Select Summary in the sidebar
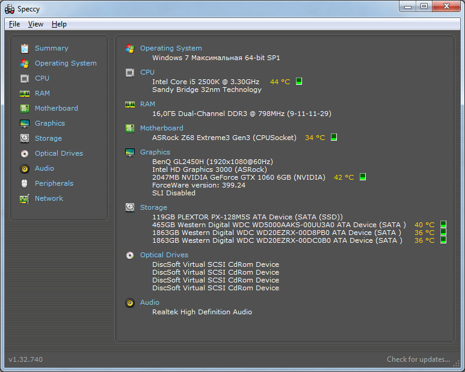Image resolution: width=465 pixels, height=372 pixels. (52, 48)
